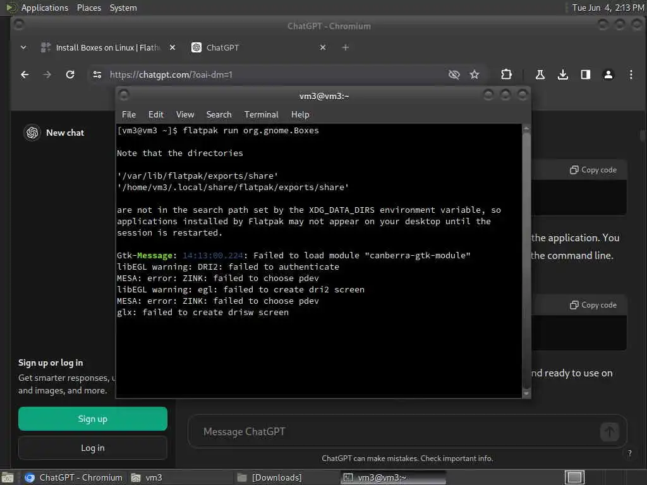The height and width of the screenshot is (485, 647).
Task: Click terminal window menu button in titlebar
Action: pyautogui.click(x=124, y=95)
